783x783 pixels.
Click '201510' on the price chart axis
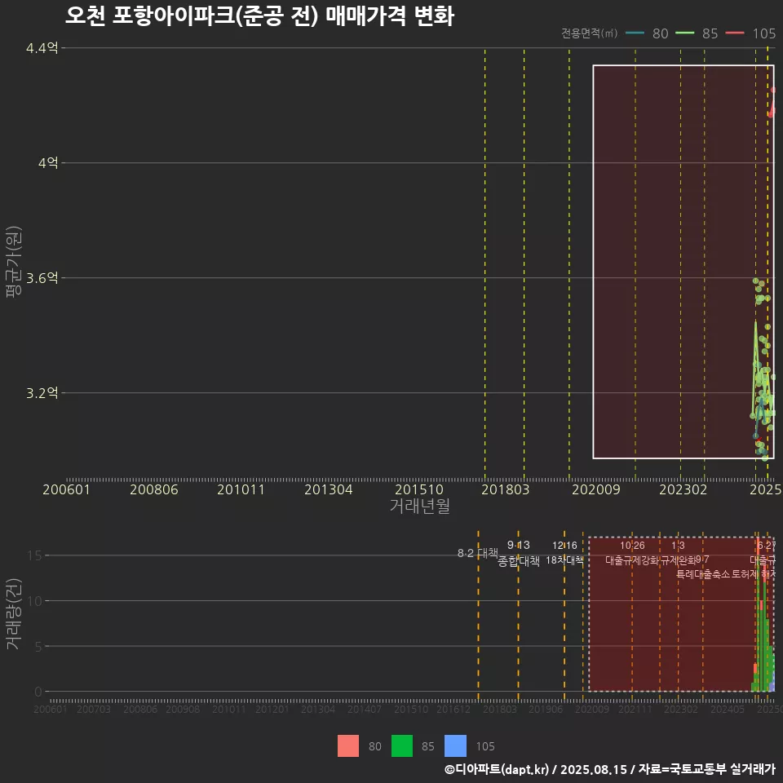(x=419, y=489)
